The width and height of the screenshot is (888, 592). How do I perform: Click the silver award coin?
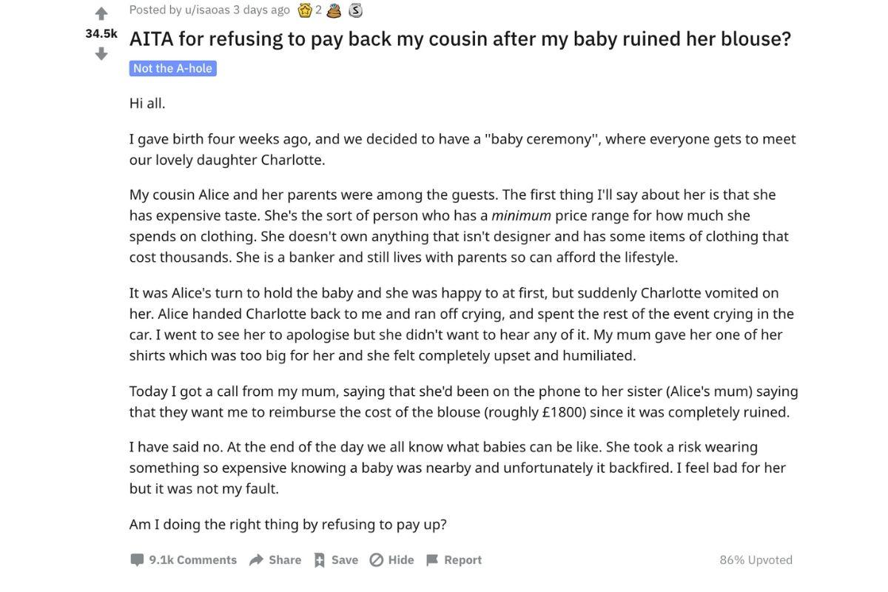click(x=355, y=10)
